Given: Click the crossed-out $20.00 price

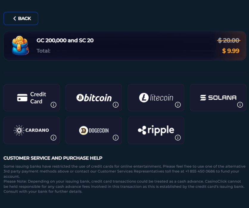Looking at the screenshot, I should click(229, 40).
